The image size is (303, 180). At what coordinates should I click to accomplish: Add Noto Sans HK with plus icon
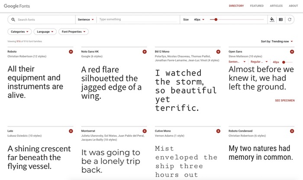pos(145,52)
